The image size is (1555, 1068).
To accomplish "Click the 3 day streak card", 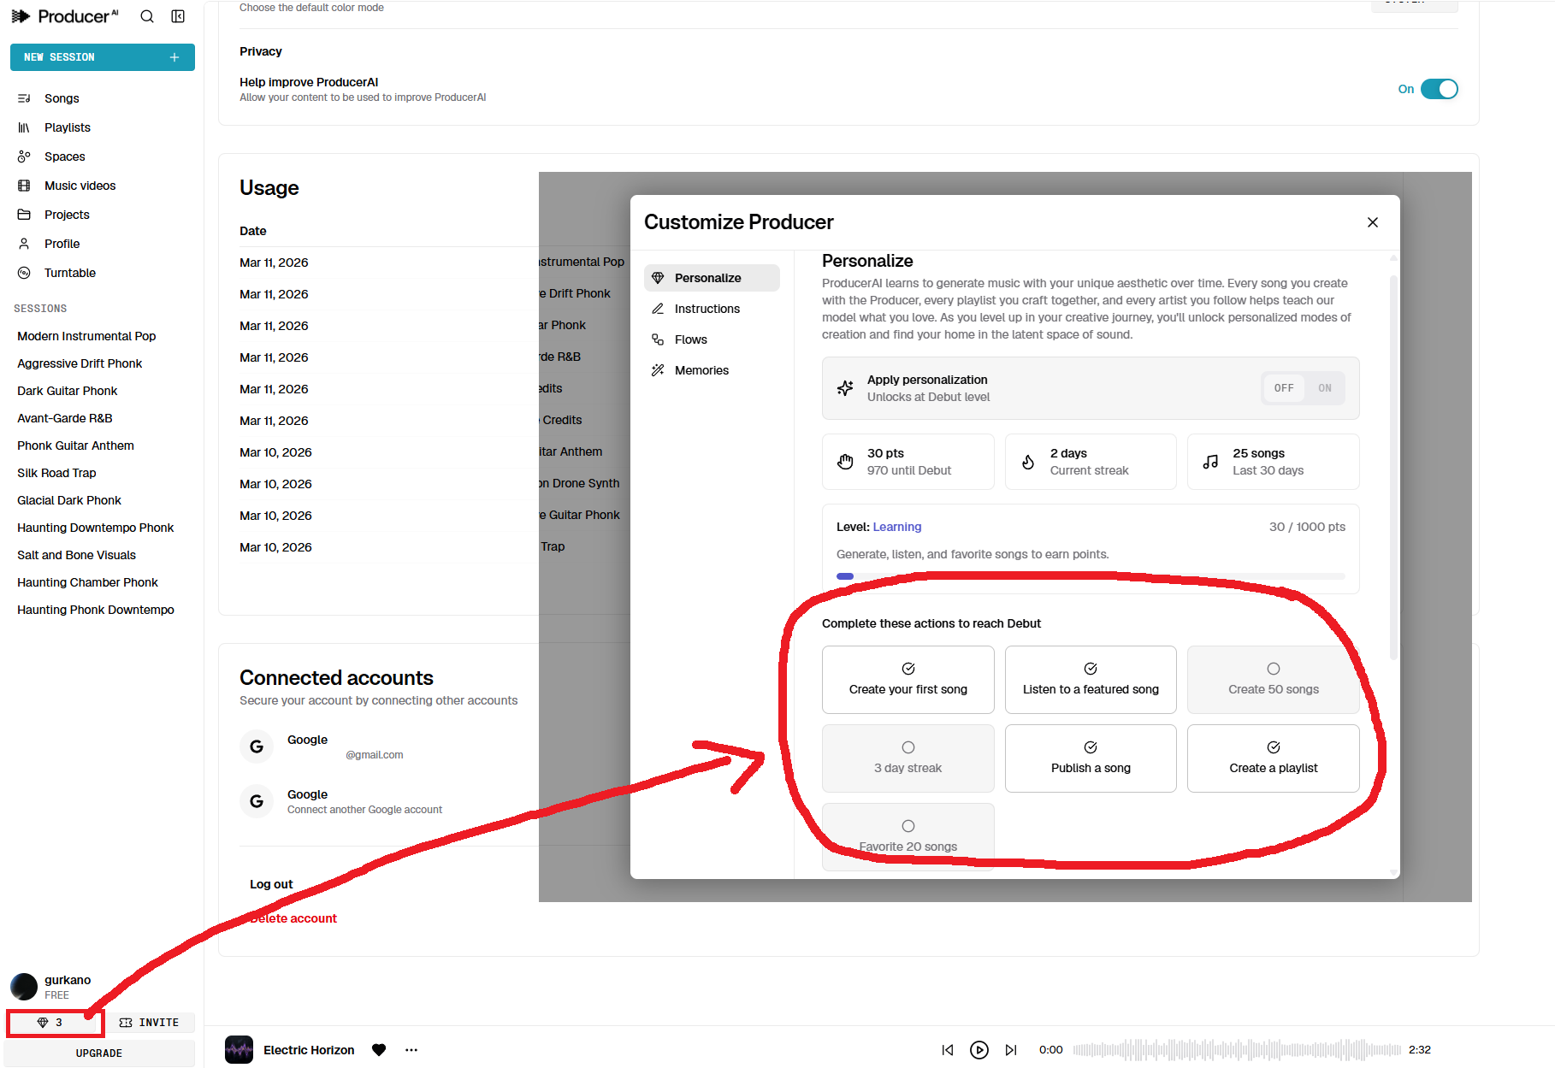I will [x=908, y=758].
